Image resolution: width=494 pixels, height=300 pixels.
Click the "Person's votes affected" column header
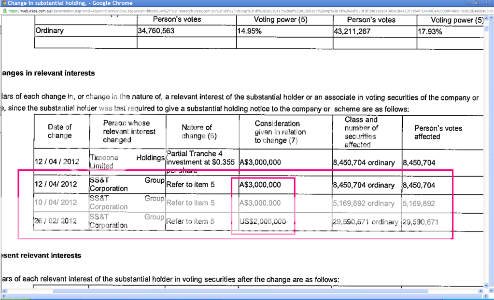438,132
